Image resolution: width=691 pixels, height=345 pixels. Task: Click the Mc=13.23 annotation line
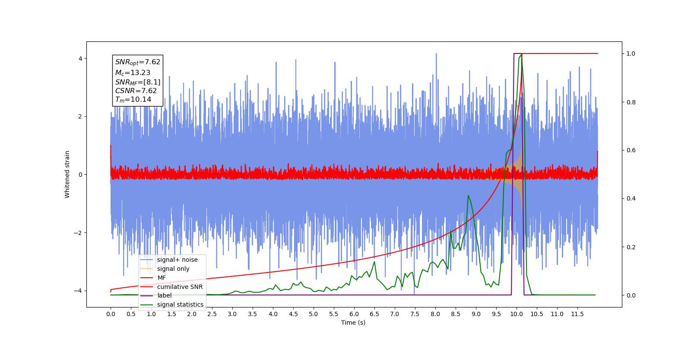133,73
